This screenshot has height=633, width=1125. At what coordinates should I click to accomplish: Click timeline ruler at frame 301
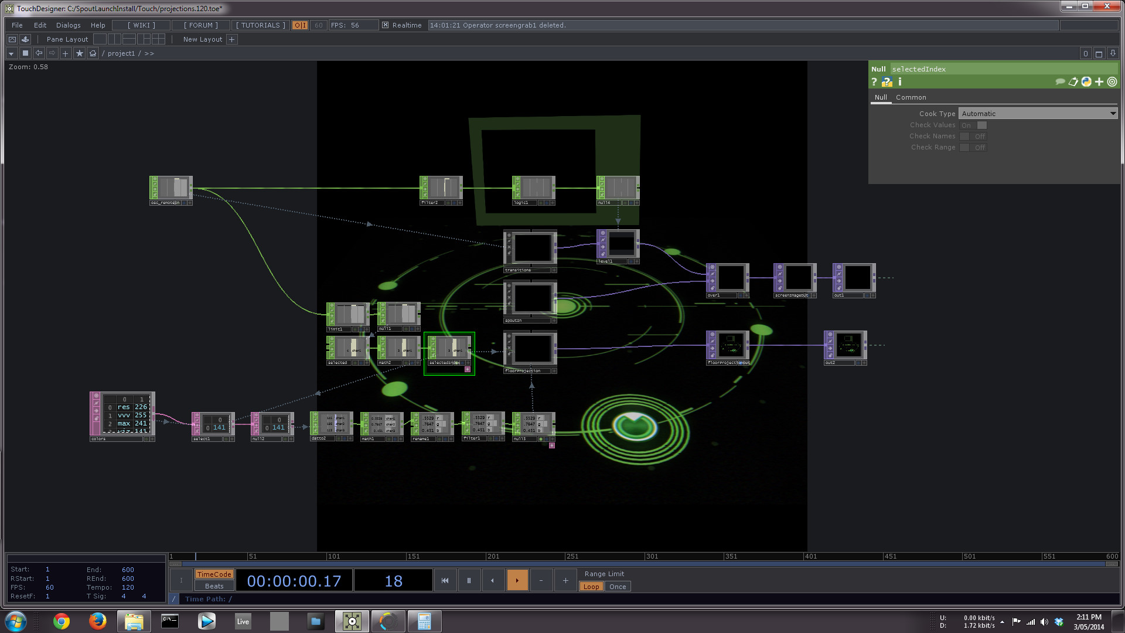(x=652, y=556)
